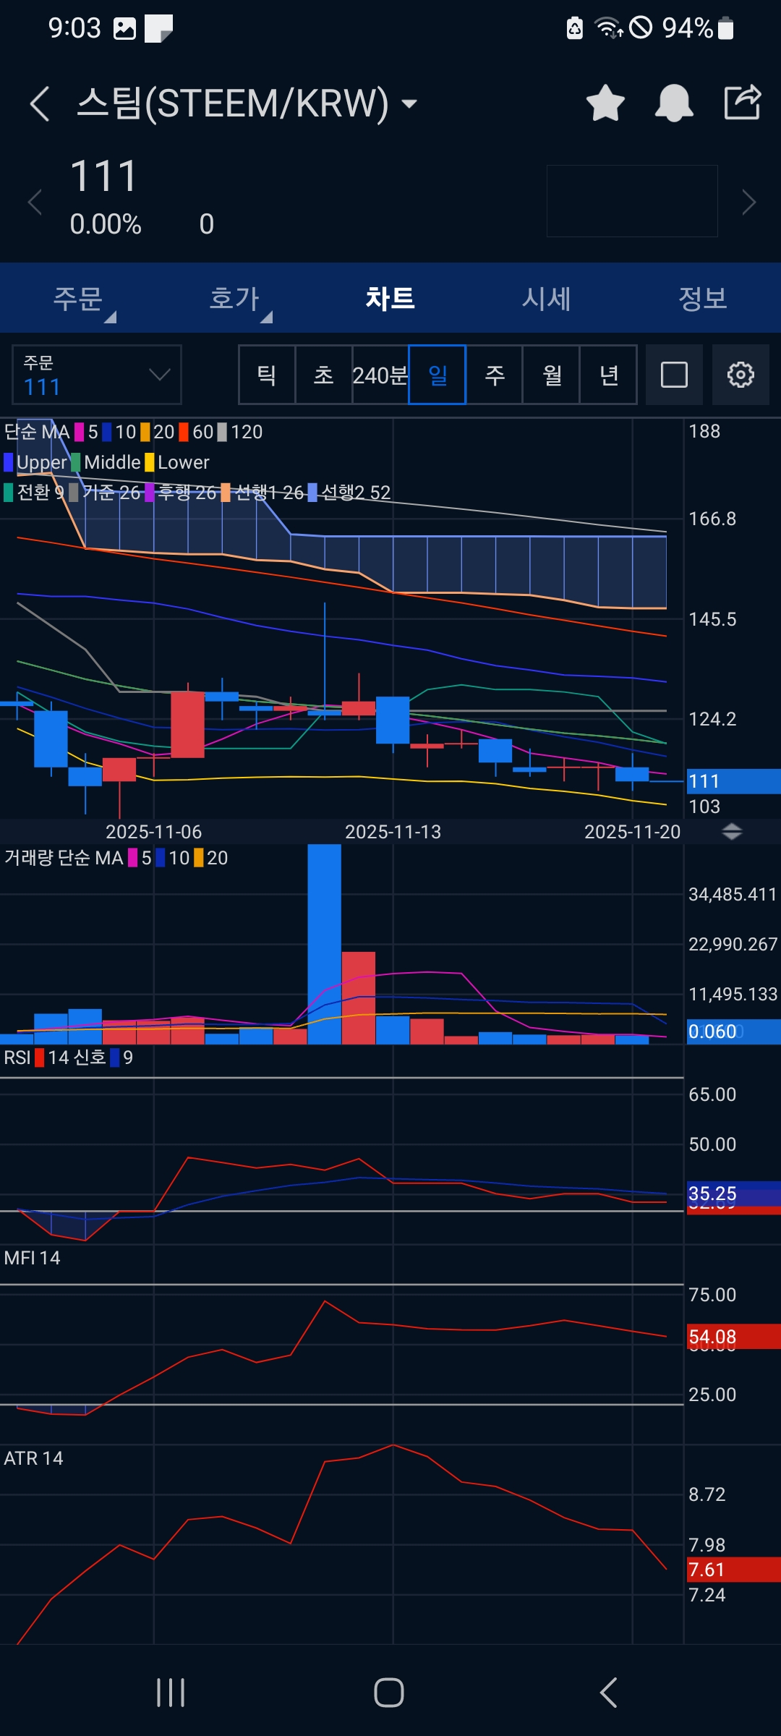Screen dimensions: 781x1736
Task: Tap the MFI 14 indicator label
Action: tap(32, 1258)
